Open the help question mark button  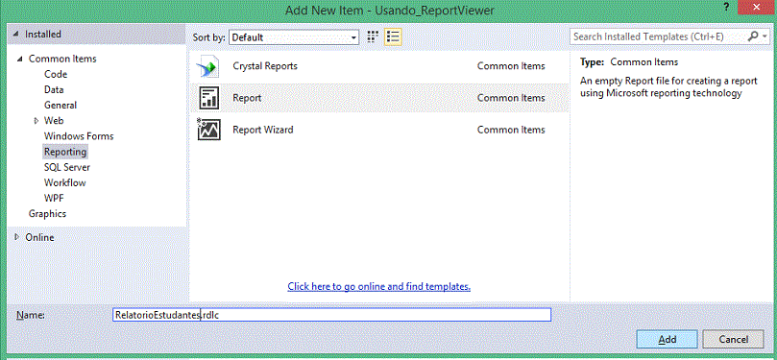click(x=726, y=7)
